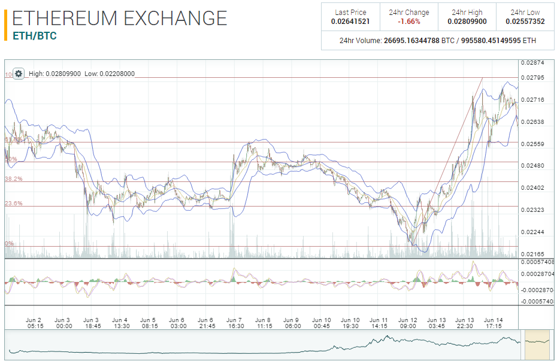Screen dimensions: 557x364
Task: Click the ETH/BTC pair label
Action: tap(35, 36)
